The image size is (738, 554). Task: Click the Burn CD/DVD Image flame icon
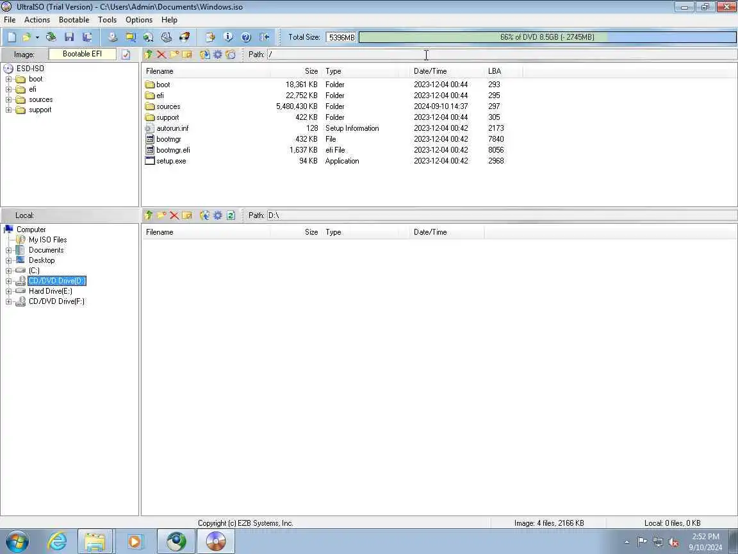pos(184,37)
